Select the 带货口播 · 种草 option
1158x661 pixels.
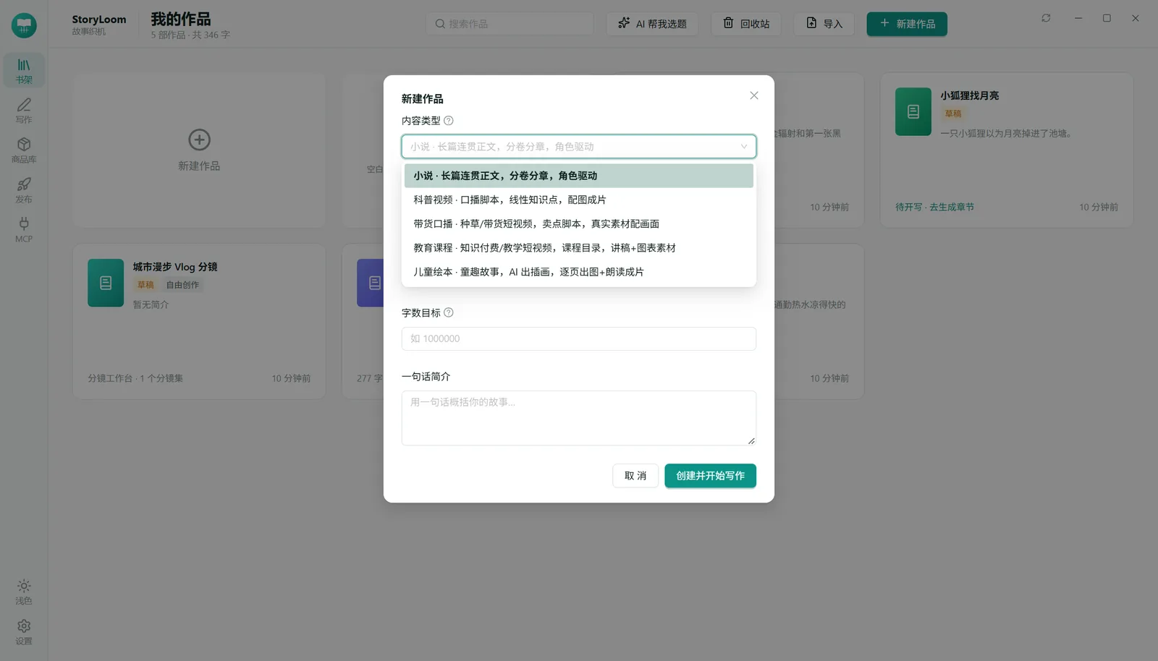pos(579,223)
